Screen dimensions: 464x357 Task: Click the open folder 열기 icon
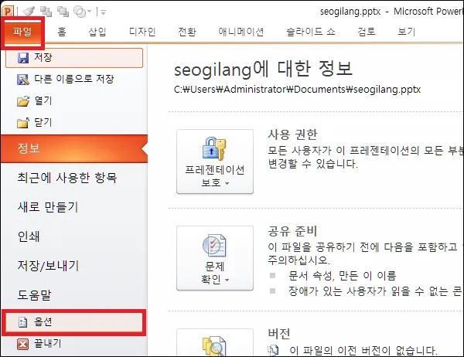[23, 101]
